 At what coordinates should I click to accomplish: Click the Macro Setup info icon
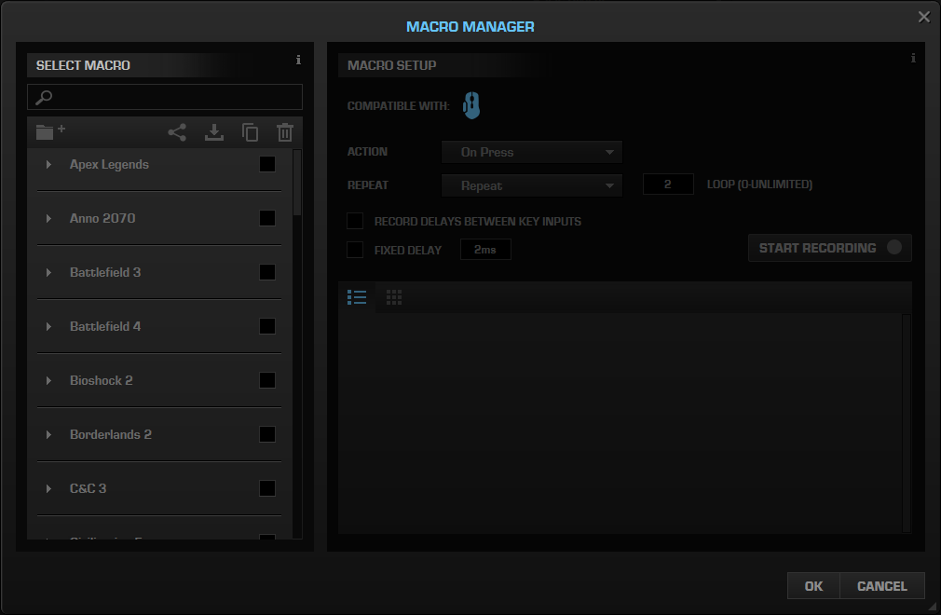click(913, 58)
